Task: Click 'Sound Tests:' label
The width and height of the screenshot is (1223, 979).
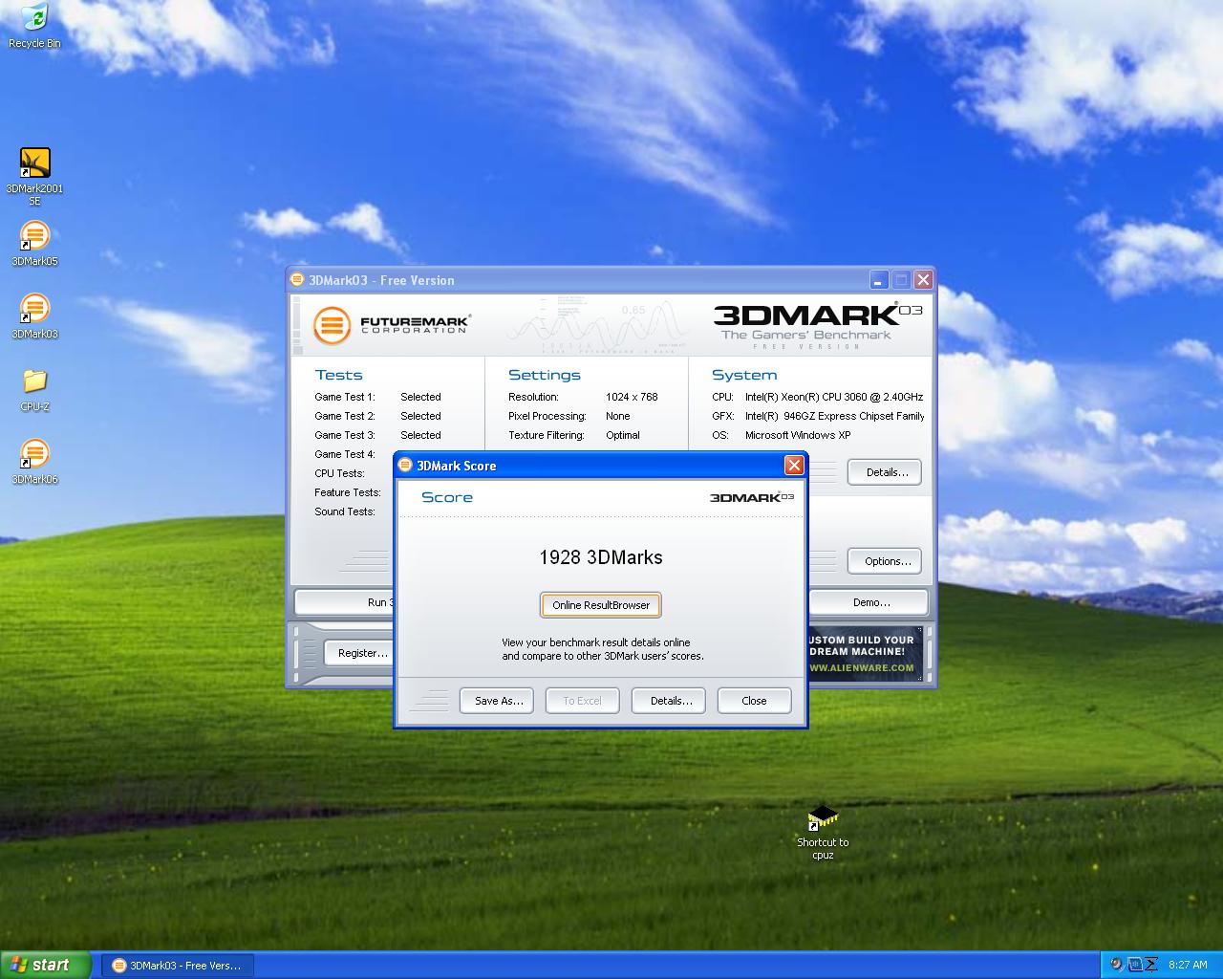Action: tap(345, 511)
